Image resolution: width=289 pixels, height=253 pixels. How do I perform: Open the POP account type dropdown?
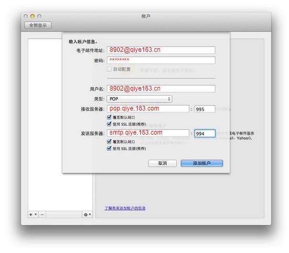click(139, 99)
